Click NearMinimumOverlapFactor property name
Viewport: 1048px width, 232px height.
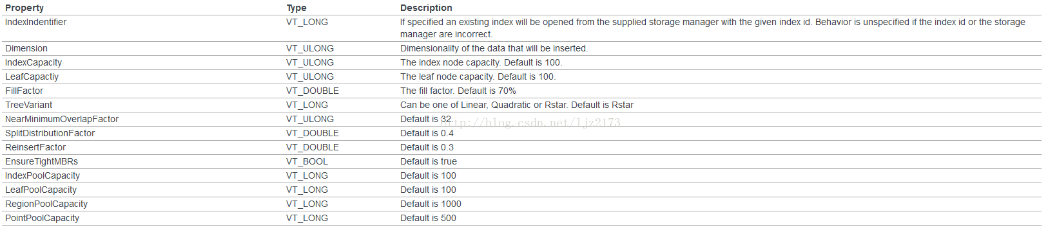(x=62, y=119)
